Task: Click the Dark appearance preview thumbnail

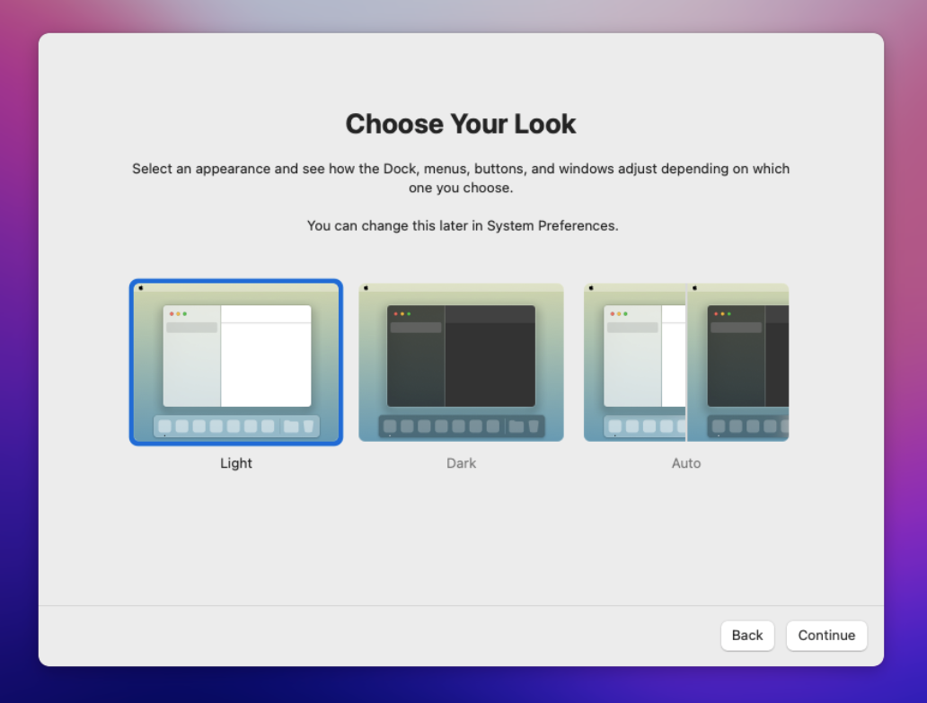Action: pyautogui.click(x=461, y=362)
